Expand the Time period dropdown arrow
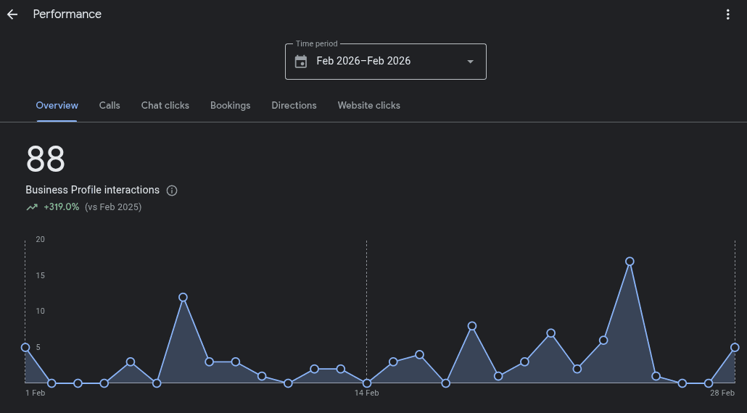747x413 pixels. tap(470, 62)
